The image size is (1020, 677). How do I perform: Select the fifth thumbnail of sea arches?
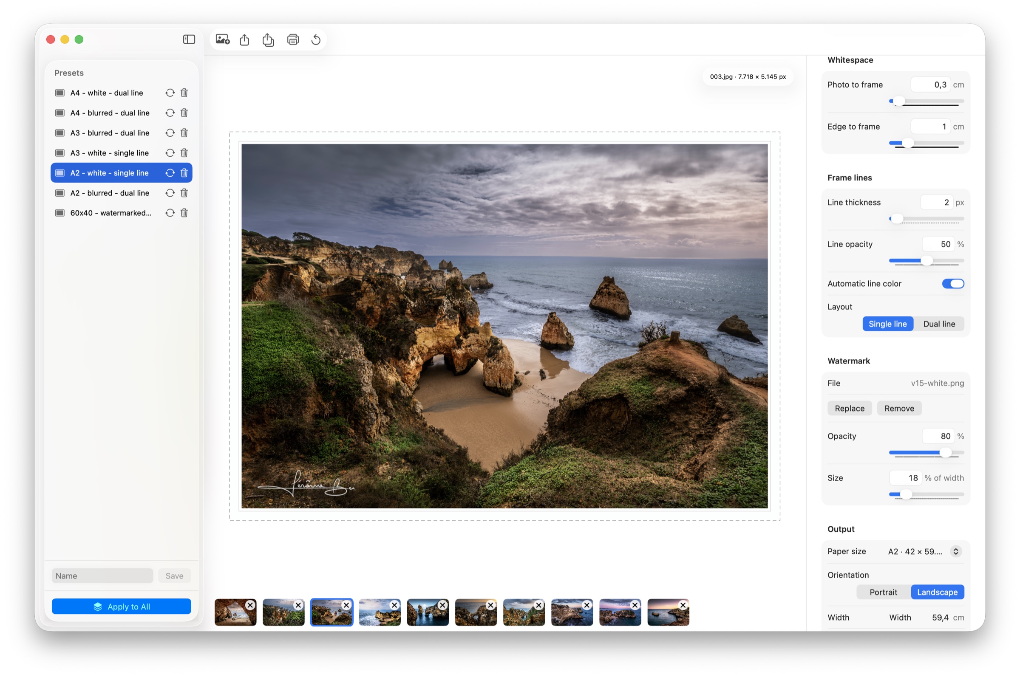[427, 612]
